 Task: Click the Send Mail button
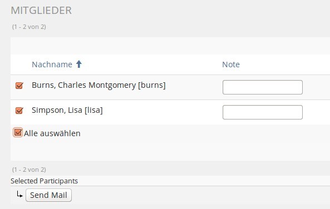(48, 195)
